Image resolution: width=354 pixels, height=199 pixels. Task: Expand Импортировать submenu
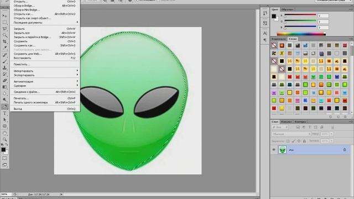pyautogui.click(x=45, y=71)
